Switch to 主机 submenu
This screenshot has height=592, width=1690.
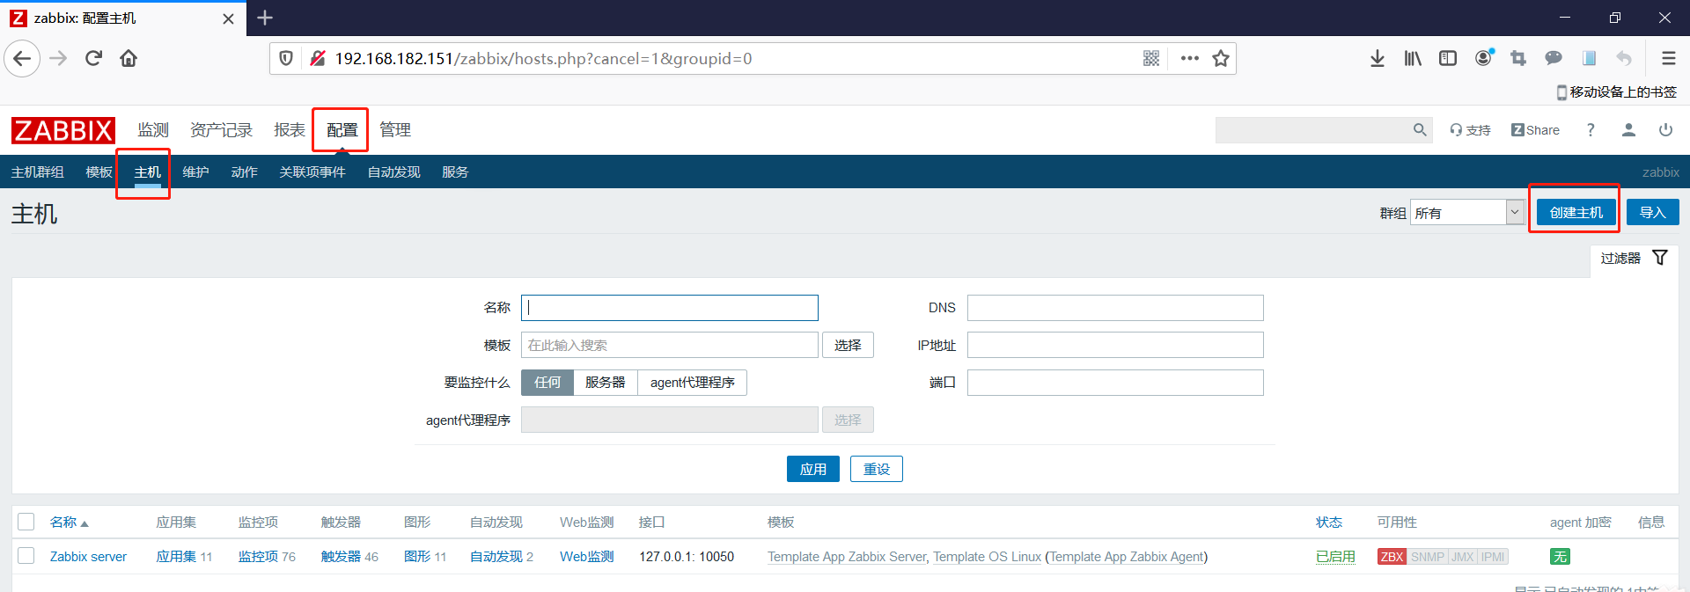[x=147, y=172]
